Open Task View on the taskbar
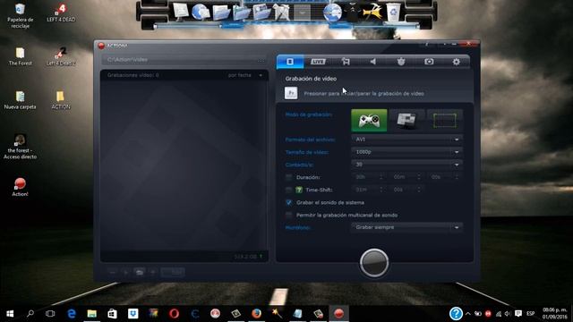 click(x=50, y=314)
